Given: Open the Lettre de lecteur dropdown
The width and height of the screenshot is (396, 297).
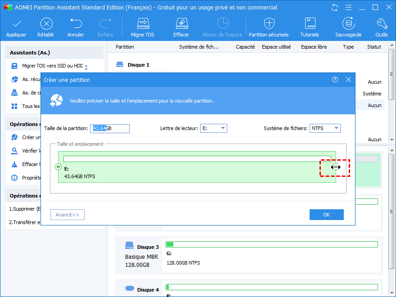Looking at the screenshot, I should click(214, 128).
